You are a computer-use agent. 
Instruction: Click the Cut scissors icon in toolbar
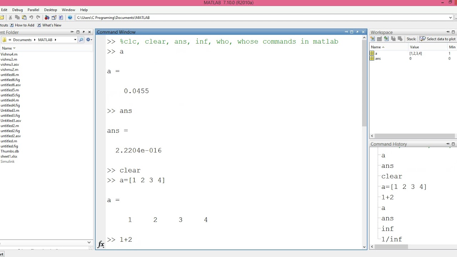10,17
